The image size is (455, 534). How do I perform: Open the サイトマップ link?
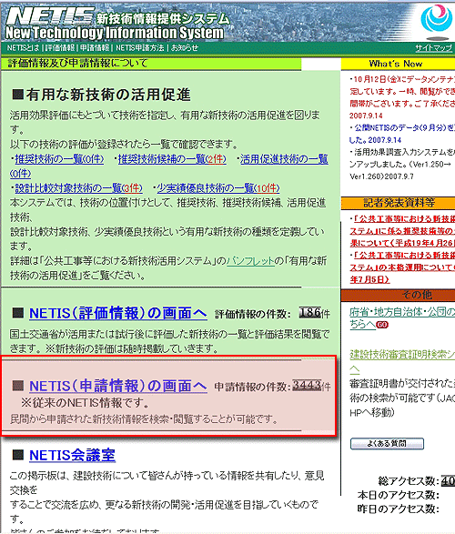[433, 48]
